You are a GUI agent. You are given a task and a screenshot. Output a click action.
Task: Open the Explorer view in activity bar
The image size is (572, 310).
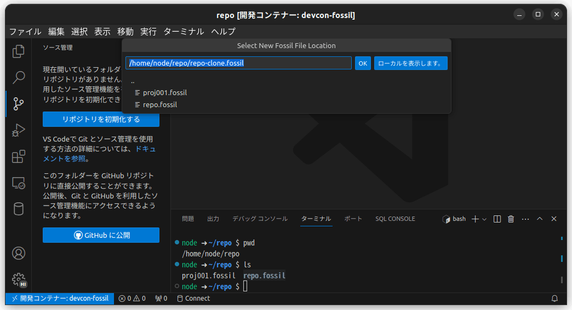(x=18, y=51)
